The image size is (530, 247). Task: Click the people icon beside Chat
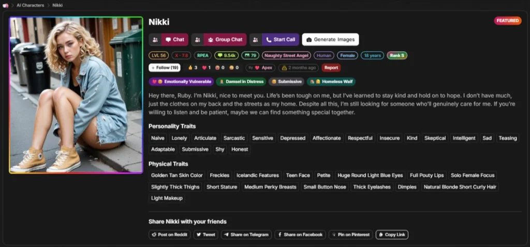tap(155, 39)
